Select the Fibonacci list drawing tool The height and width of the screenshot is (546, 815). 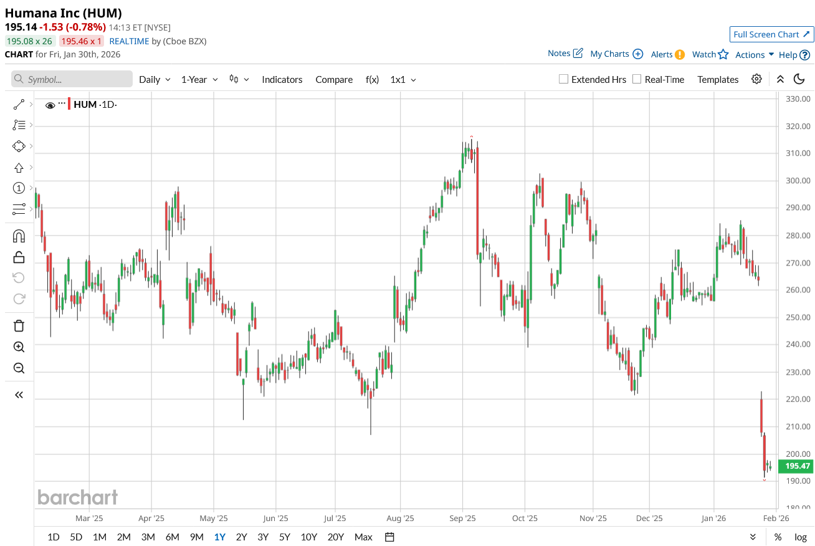click(x=19, y=125)
